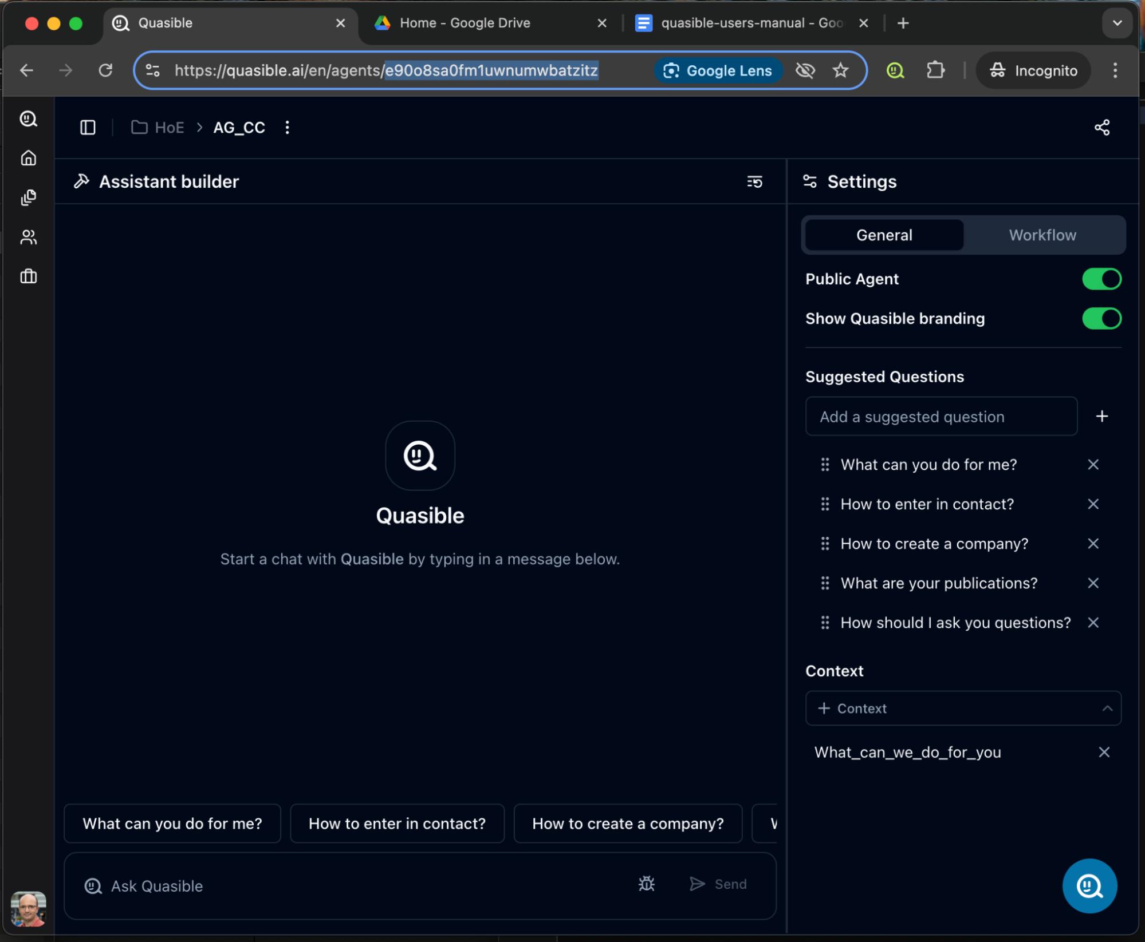Toggle the eye-slash tracking icon in address bar
Screen dimensions: 1145x942
(x=805, y=70)
